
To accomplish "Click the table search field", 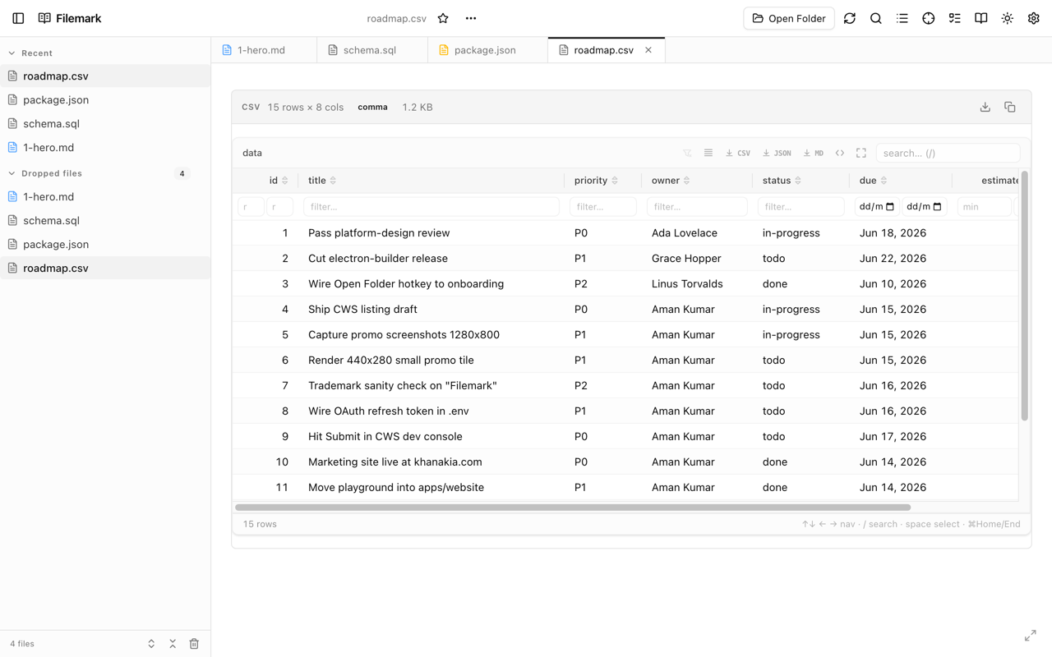I will pos(948,153).
